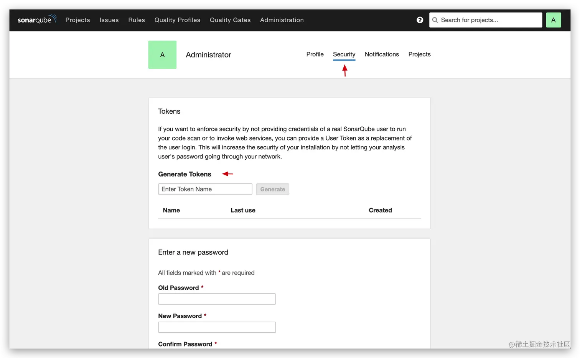This screenshot has height=358, width=580.
Task: Open Quality Profiles in the navigation bar
Action: (x=177, y=20)
